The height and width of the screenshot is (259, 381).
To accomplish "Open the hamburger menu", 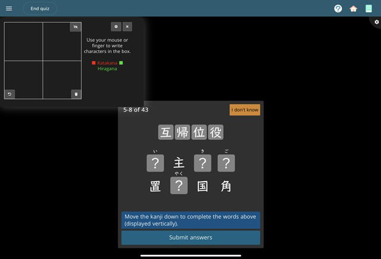I will point(8,8).
